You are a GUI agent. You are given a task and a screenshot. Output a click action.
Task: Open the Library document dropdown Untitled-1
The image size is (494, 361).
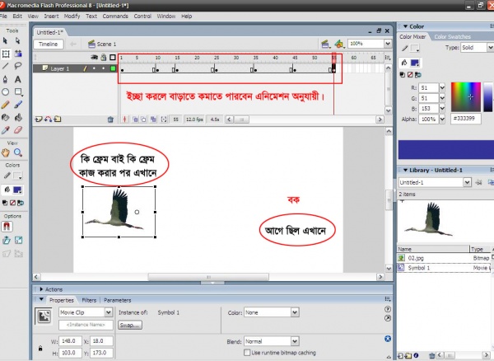[467, 182]
